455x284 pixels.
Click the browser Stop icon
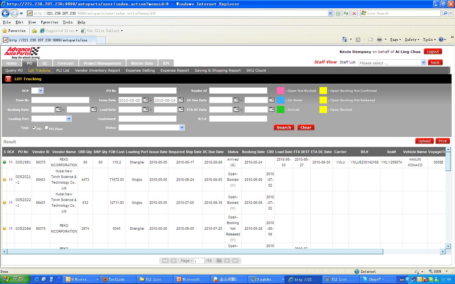pos(354,13)
